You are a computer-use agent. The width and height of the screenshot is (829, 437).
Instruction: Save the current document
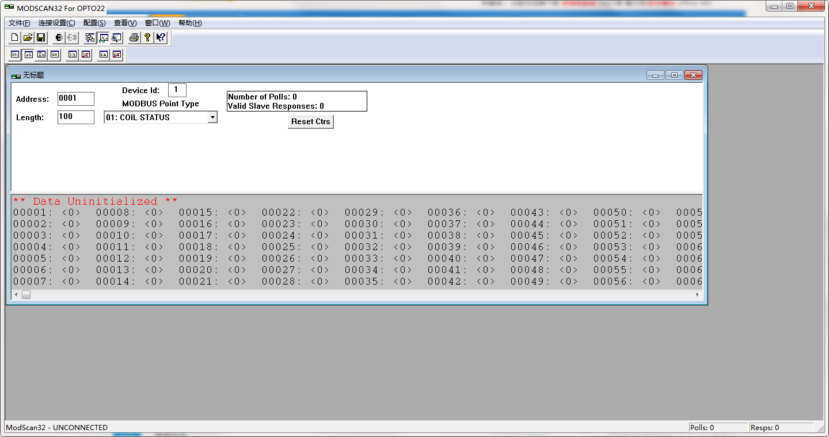coord(41,37)
